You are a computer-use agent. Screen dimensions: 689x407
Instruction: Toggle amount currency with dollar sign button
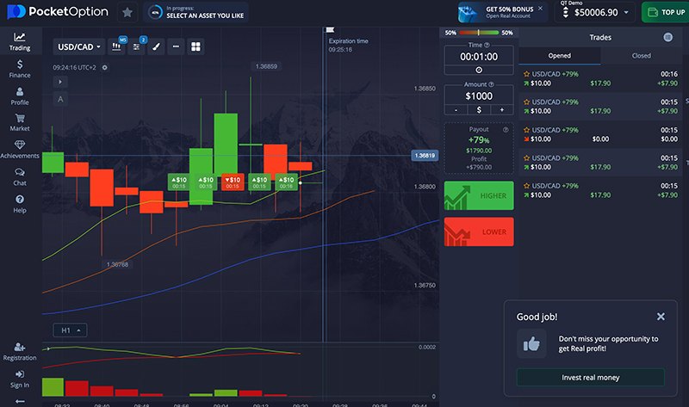coord(479,110)
